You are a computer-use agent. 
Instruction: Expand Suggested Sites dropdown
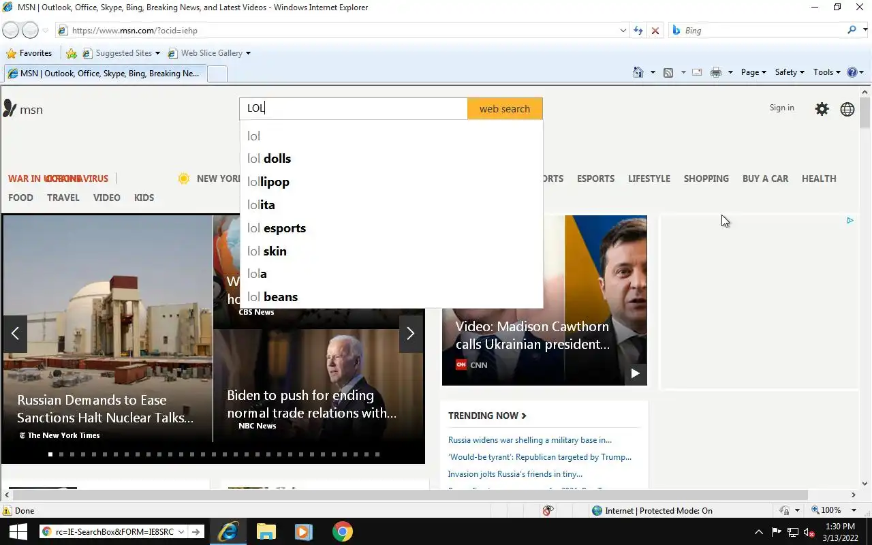click(x=157, y=53)
